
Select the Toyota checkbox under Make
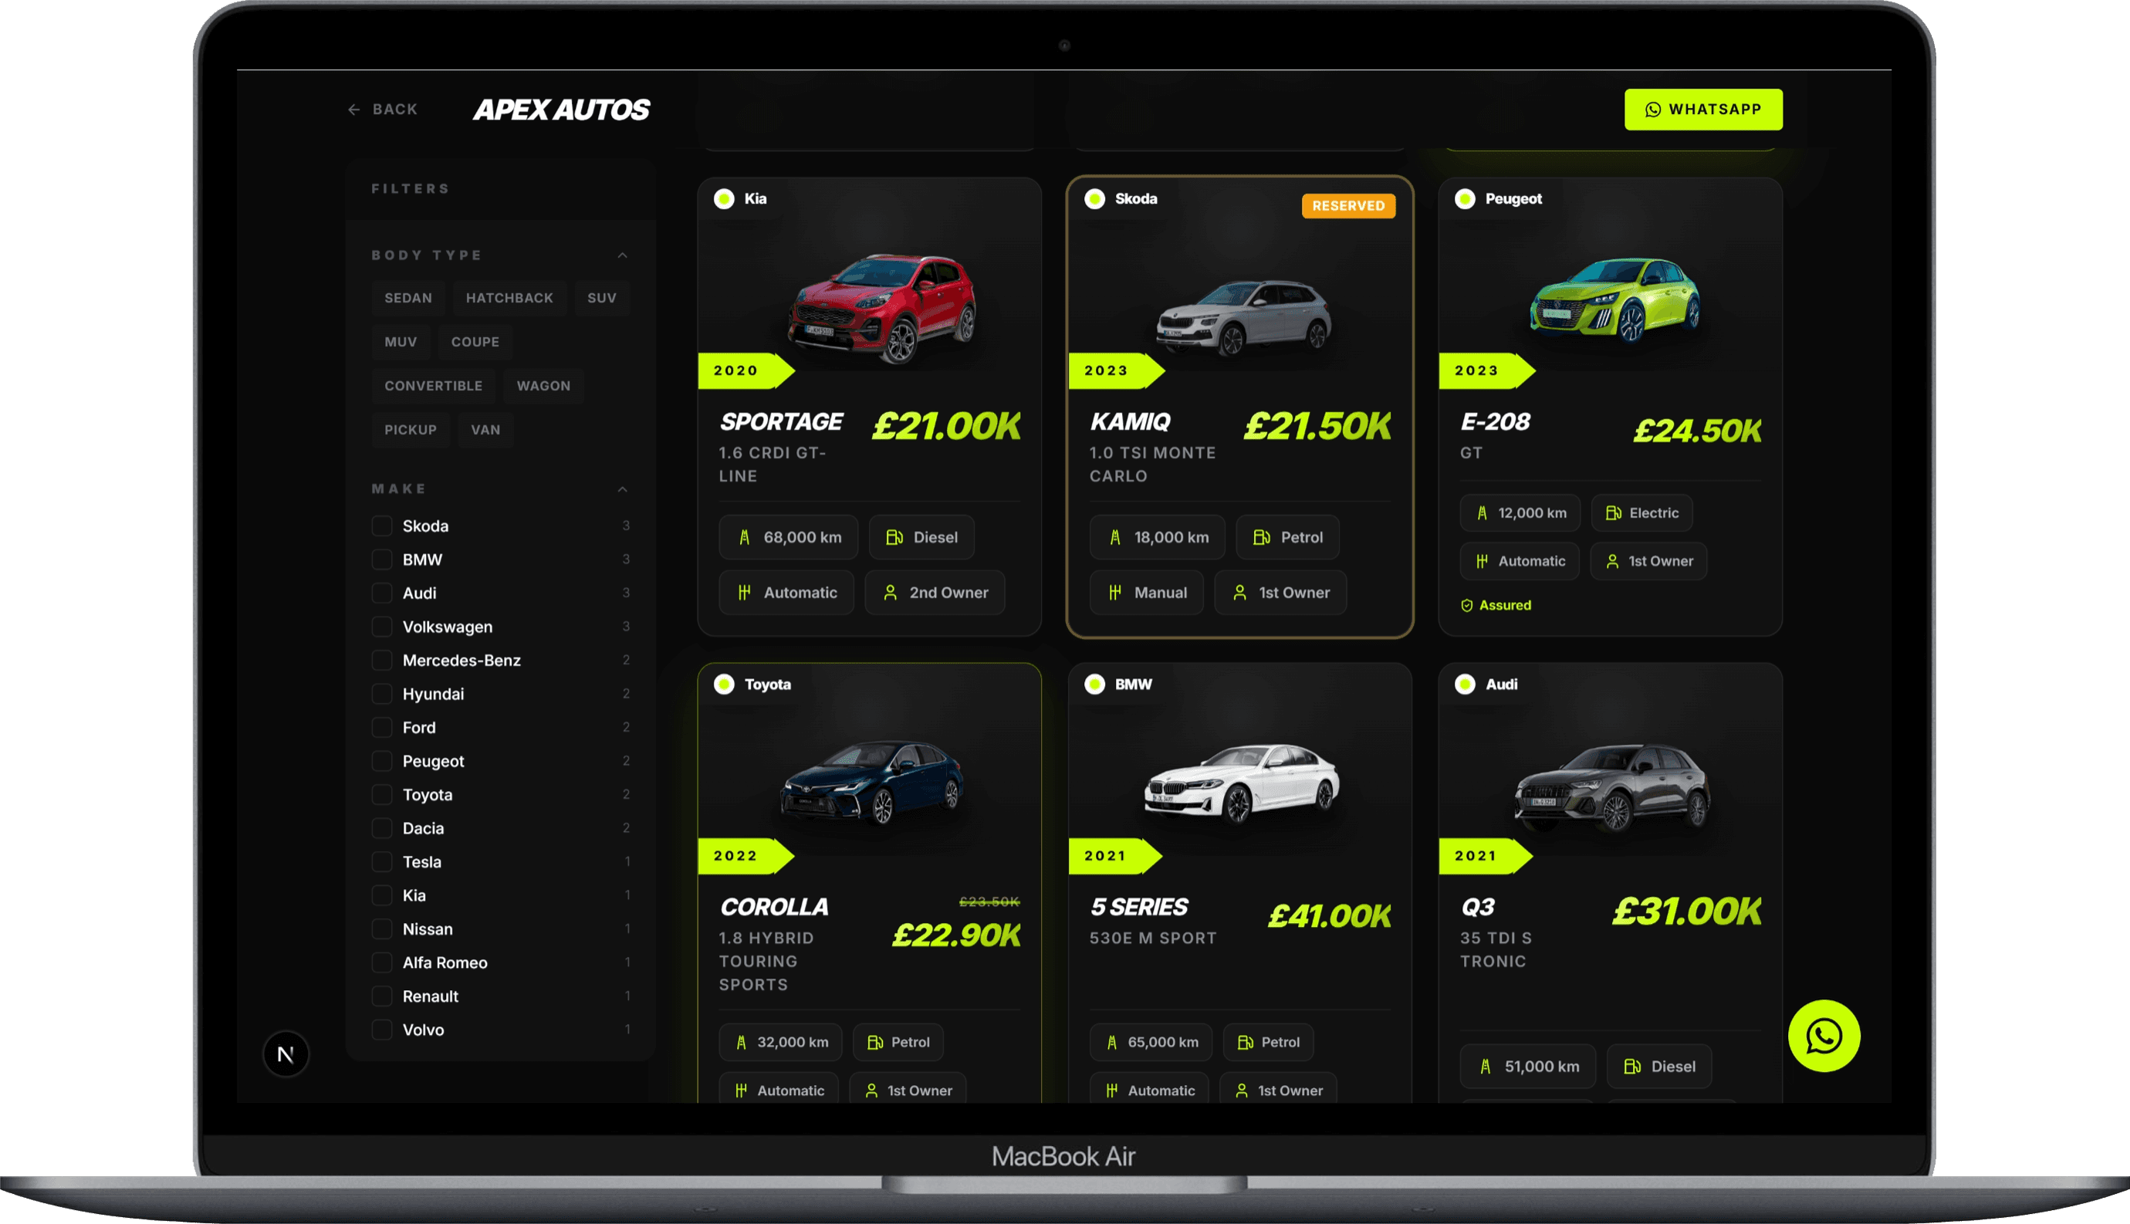coord(383,794)
